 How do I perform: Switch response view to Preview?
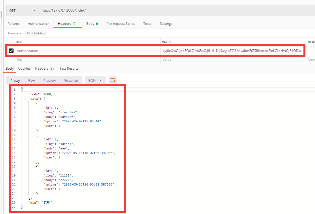click(x=50, y=80)
